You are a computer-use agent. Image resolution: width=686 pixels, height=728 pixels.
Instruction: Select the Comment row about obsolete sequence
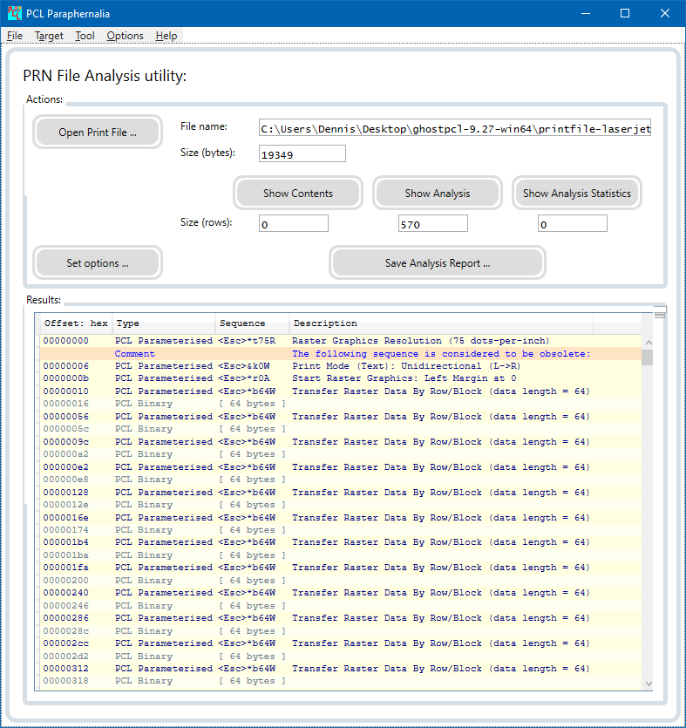[341, 354]
